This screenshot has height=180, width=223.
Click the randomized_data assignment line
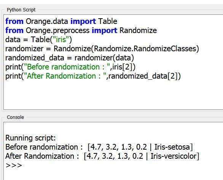[x=70, y=58]
